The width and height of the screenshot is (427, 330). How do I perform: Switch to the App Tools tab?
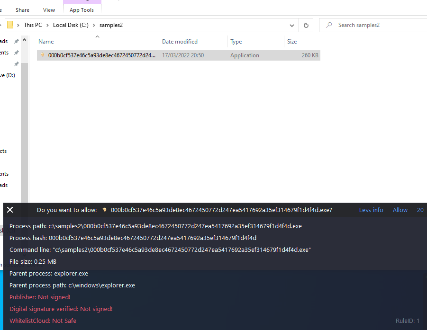82,10
